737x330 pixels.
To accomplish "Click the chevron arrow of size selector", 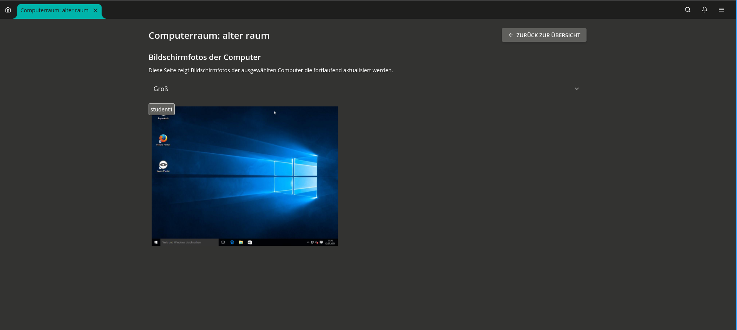I will (x=577, y=89).
